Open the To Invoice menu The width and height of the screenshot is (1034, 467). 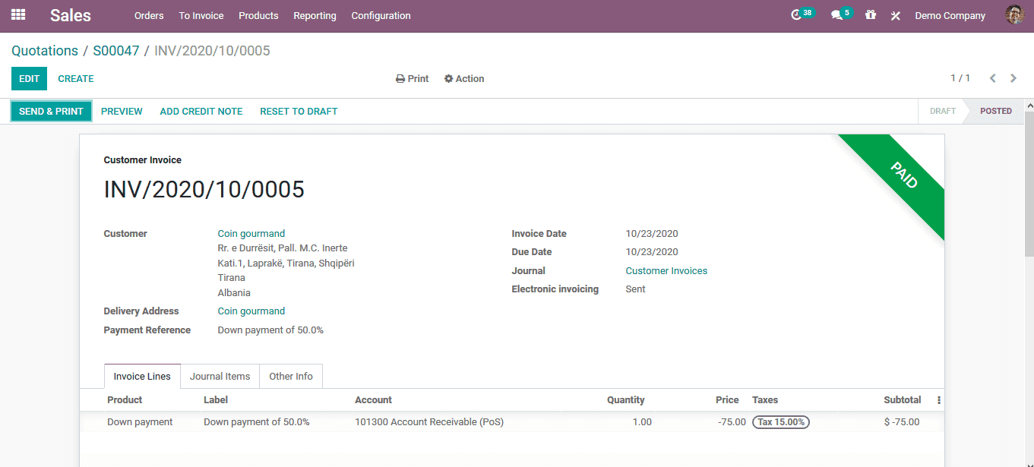201,15
